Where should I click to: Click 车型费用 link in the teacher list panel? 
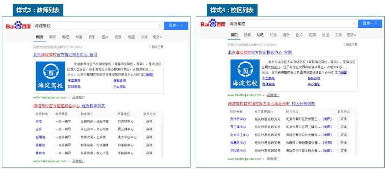click(74, 80)
